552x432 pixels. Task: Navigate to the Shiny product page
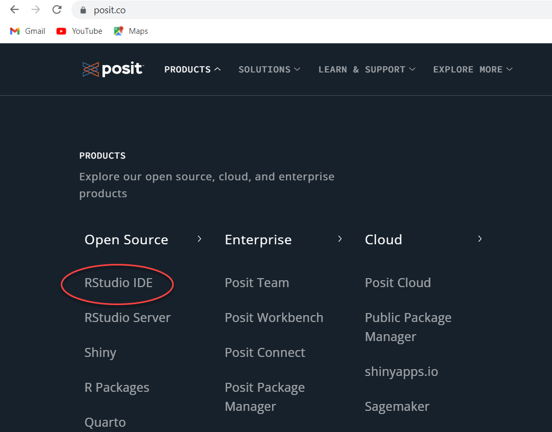point(100,352)
